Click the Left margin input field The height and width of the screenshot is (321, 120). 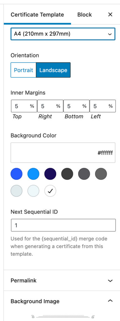click(102, 106)
